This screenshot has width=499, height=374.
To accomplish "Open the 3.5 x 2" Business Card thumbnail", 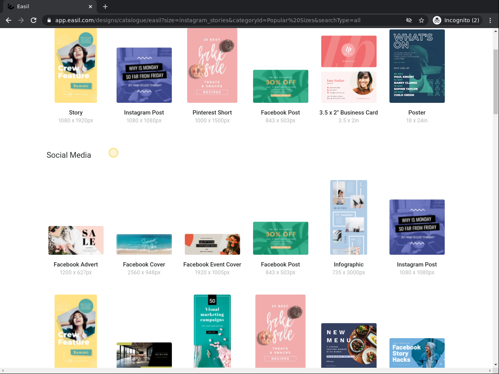I will point(349,69).
